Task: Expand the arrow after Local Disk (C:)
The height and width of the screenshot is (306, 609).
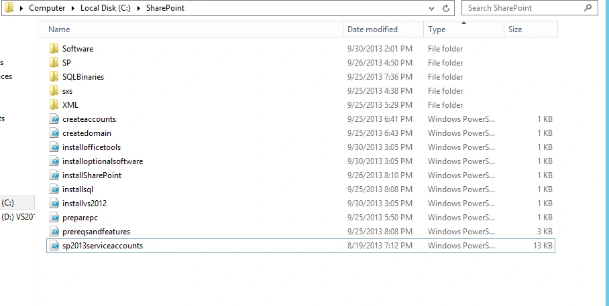Action: tap(139, 8)
